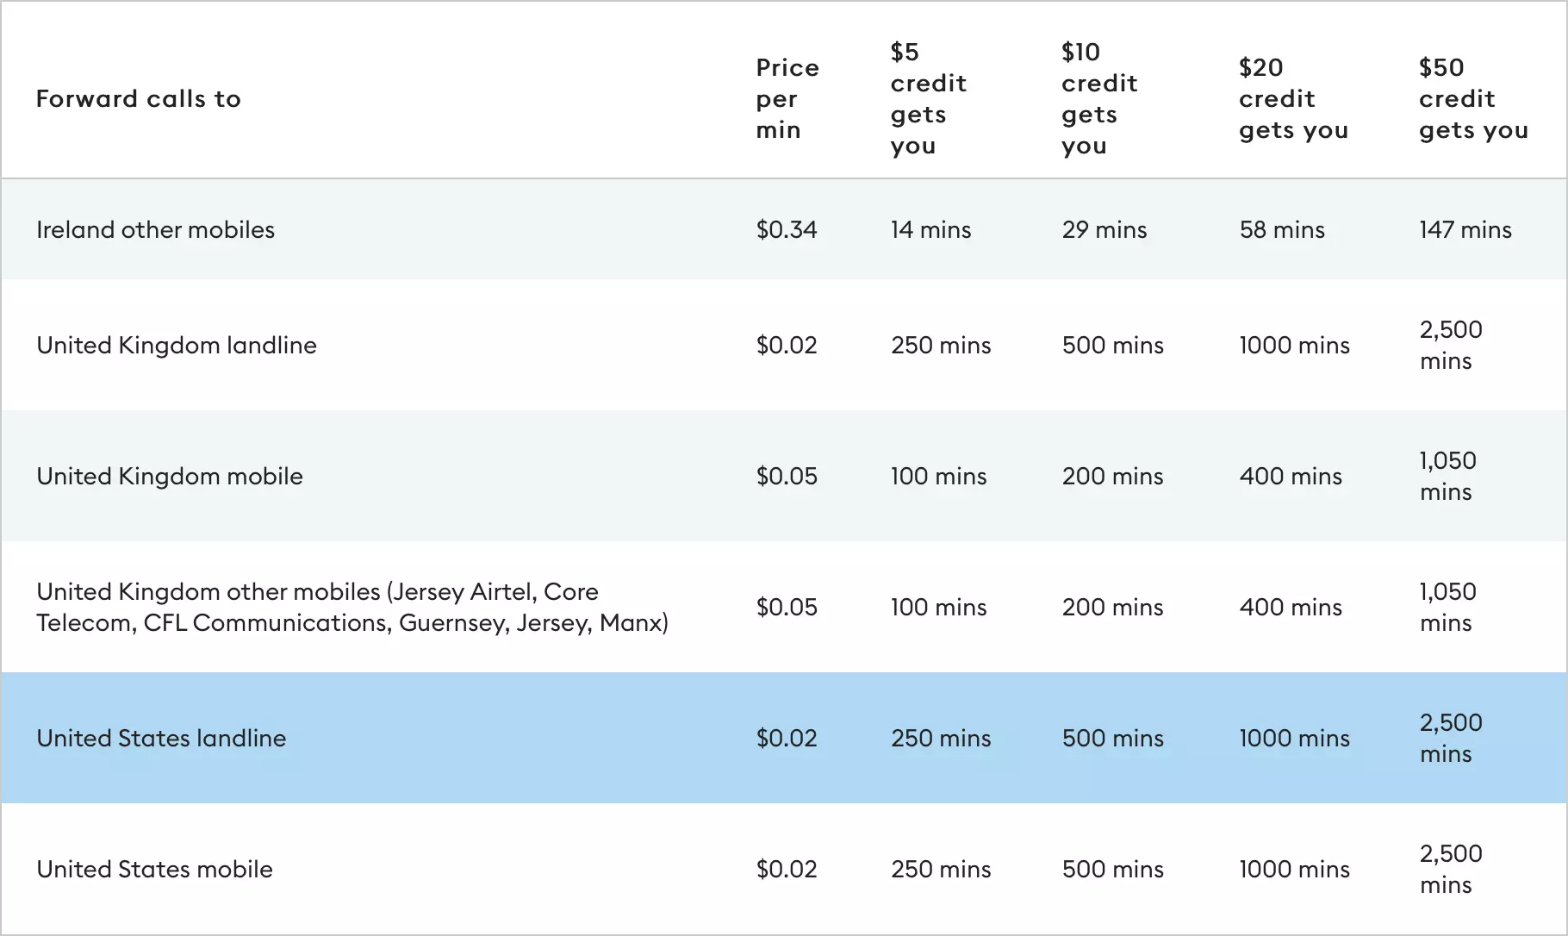Select the "Ireland other mobiles" row label
The height and width of the screenshot is (936, 1568).
(x=156, y=230)
